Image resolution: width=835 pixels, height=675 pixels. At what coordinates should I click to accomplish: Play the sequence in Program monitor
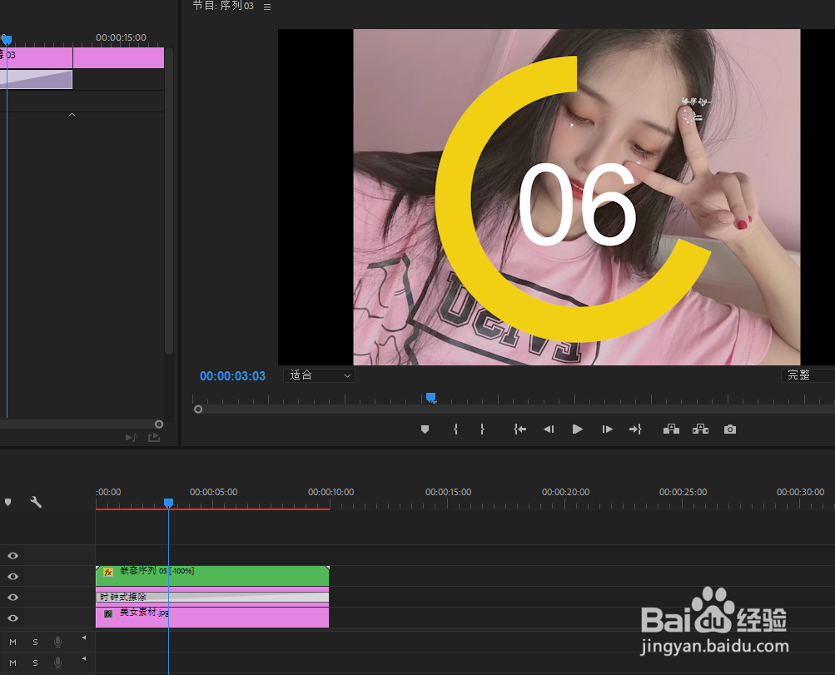[x=577, y=429]
